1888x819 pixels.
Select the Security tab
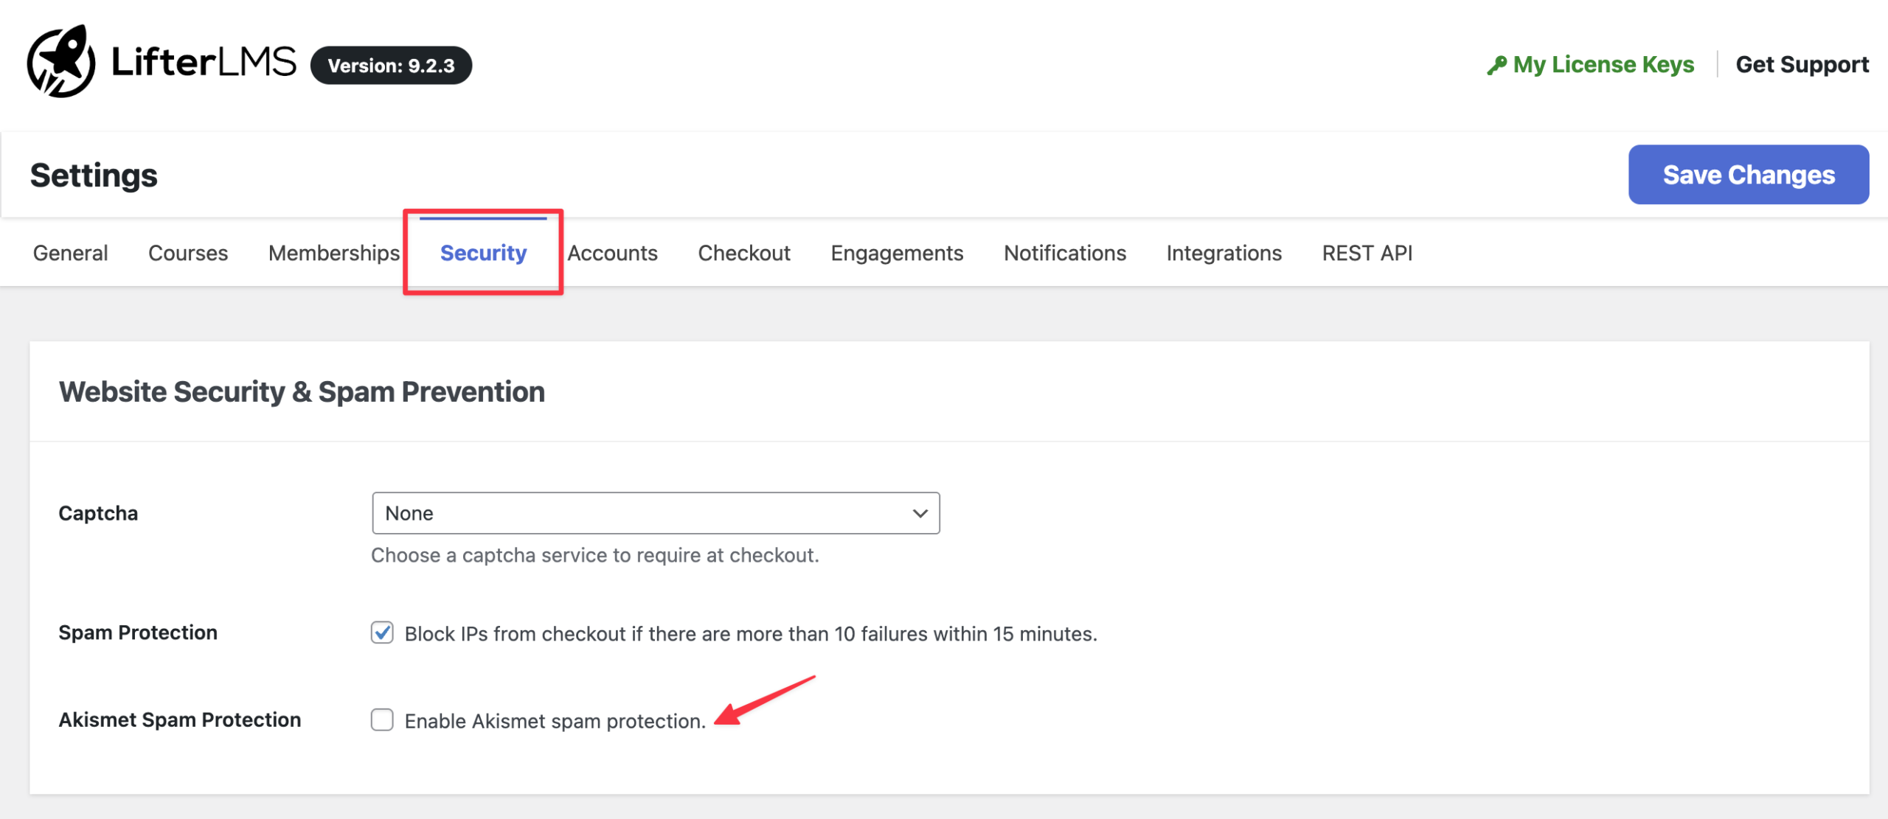pos(483,253)
